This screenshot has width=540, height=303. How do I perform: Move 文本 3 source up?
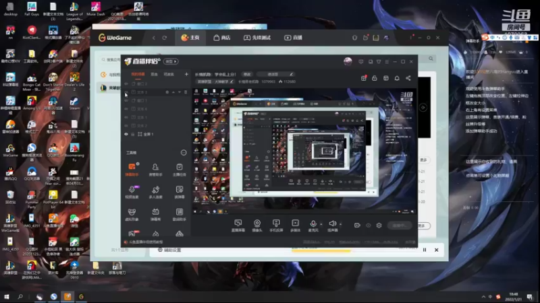pyautogui.click(x=173, y=92)
